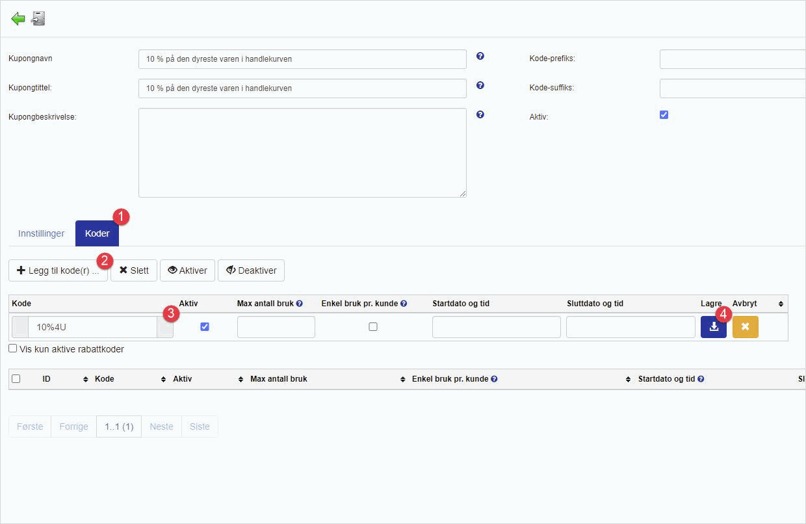Click the Legg til kode(r) button
806x524 pixels.
(58, 270)
